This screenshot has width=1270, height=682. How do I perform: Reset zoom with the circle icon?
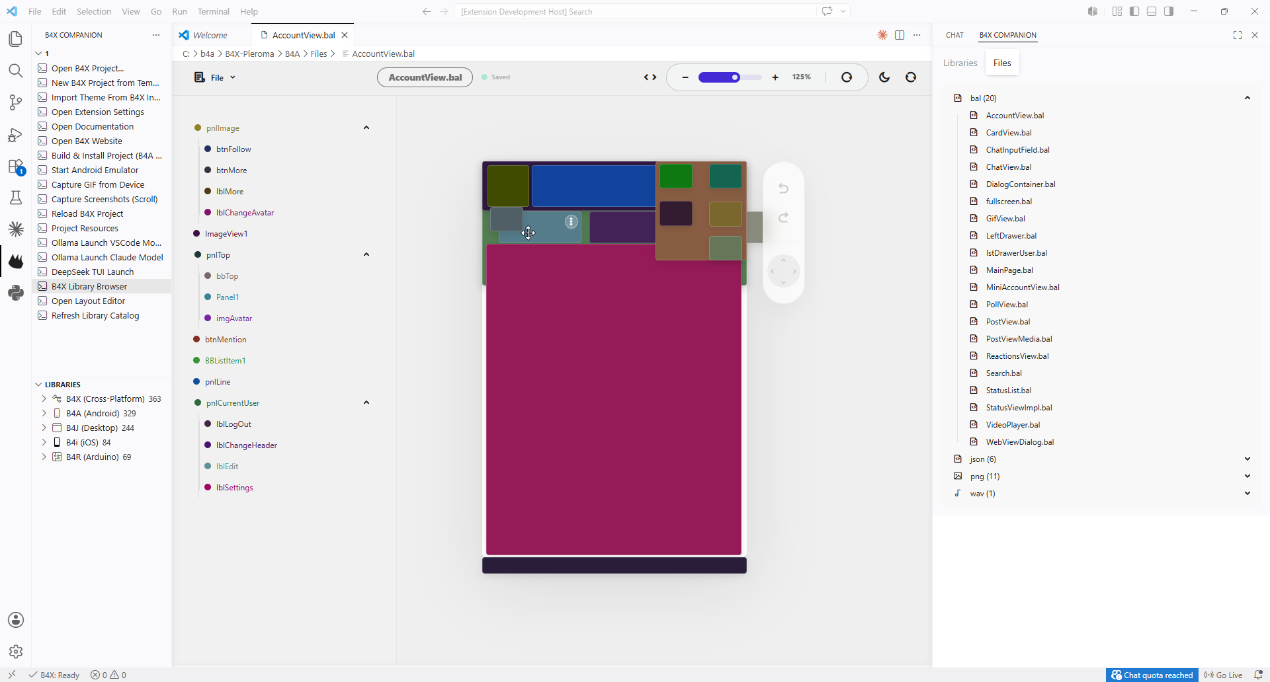pyautogui.click(x=847, y=77)
